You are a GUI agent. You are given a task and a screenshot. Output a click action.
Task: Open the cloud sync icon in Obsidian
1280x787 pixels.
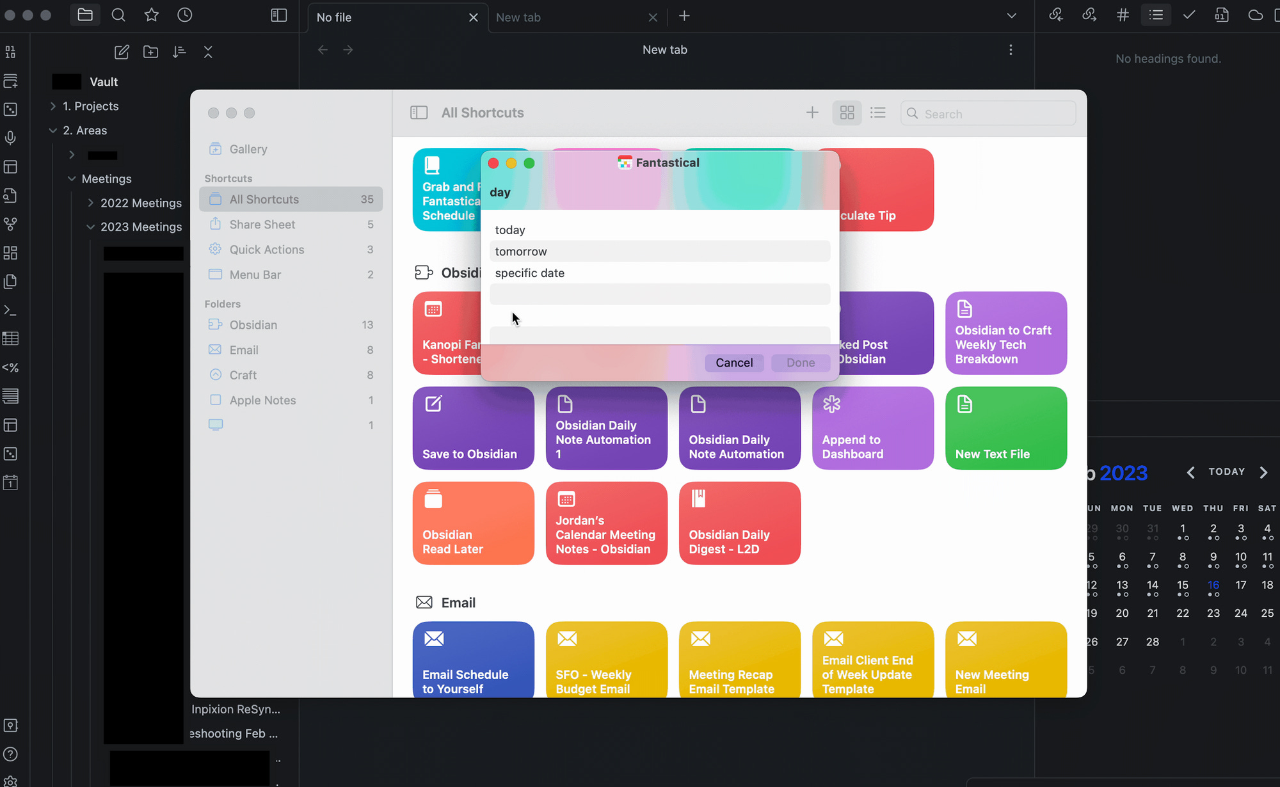pyautogui.click(x=1256, y=15)
